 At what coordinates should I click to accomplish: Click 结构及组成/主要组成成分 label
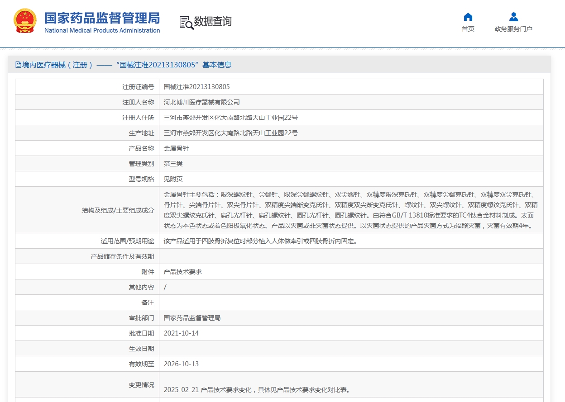point(118,210)
